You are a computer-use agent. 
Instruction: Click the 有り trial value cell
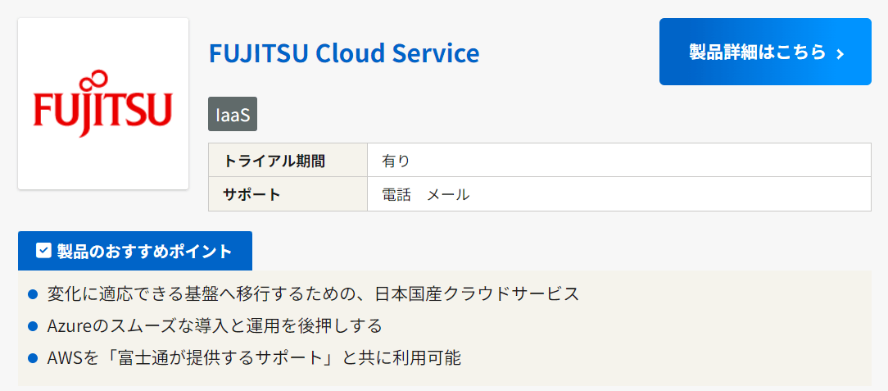619,161
